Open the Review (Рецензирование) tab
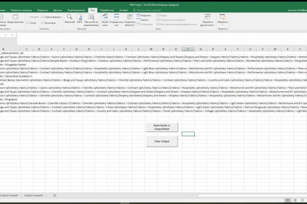 coord(76,10)
